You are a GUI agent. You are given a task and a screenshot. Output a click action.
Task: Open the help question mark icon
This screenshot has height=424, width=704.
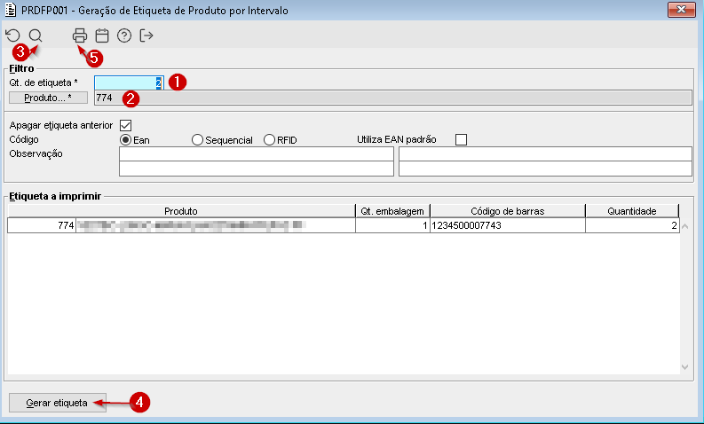[x=124, y=35]
